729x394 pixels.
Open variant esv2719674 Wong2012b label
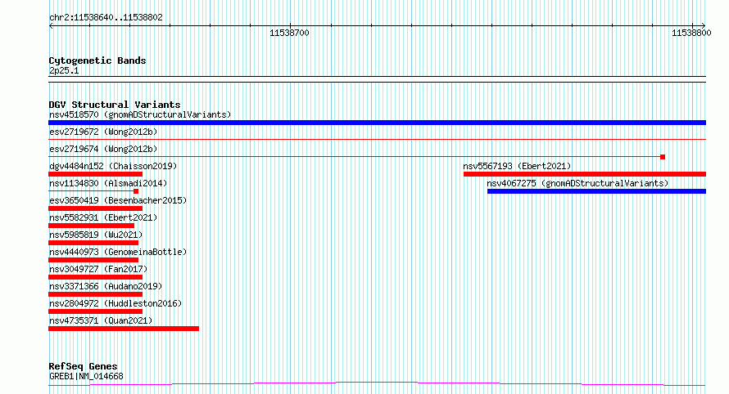tap(103, 149)
